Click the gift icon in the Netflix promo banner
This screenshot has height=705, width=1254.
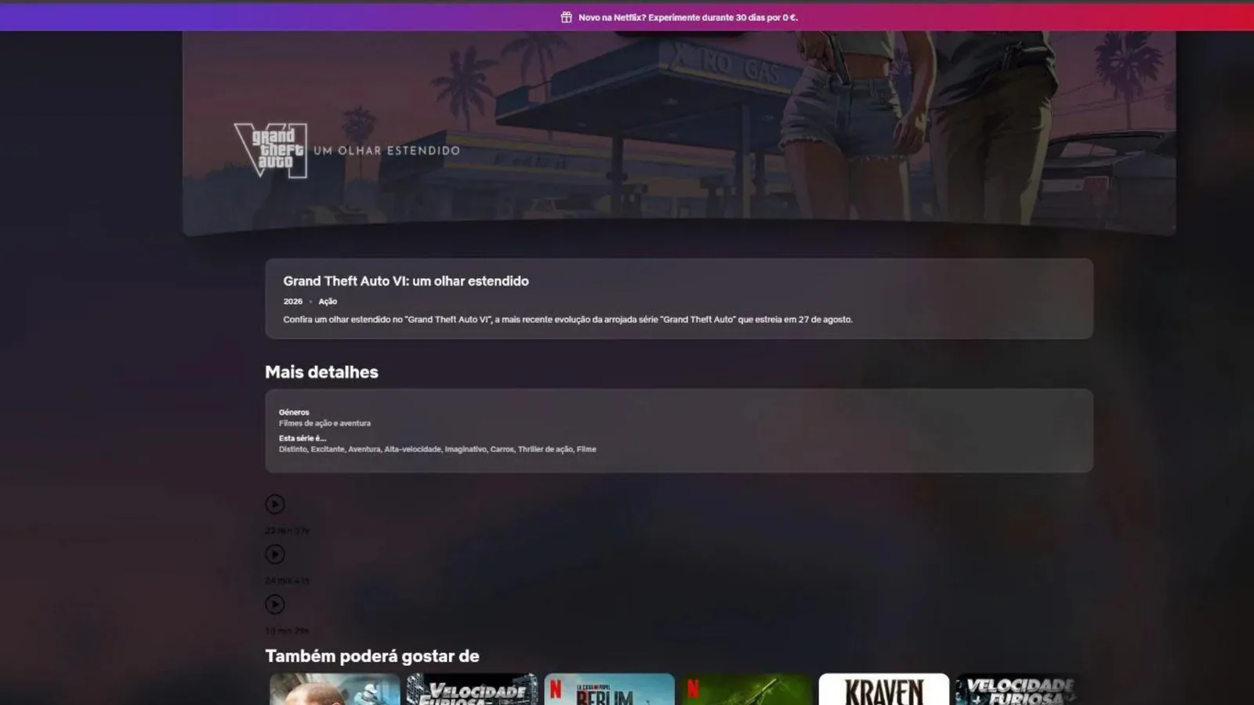566,17
